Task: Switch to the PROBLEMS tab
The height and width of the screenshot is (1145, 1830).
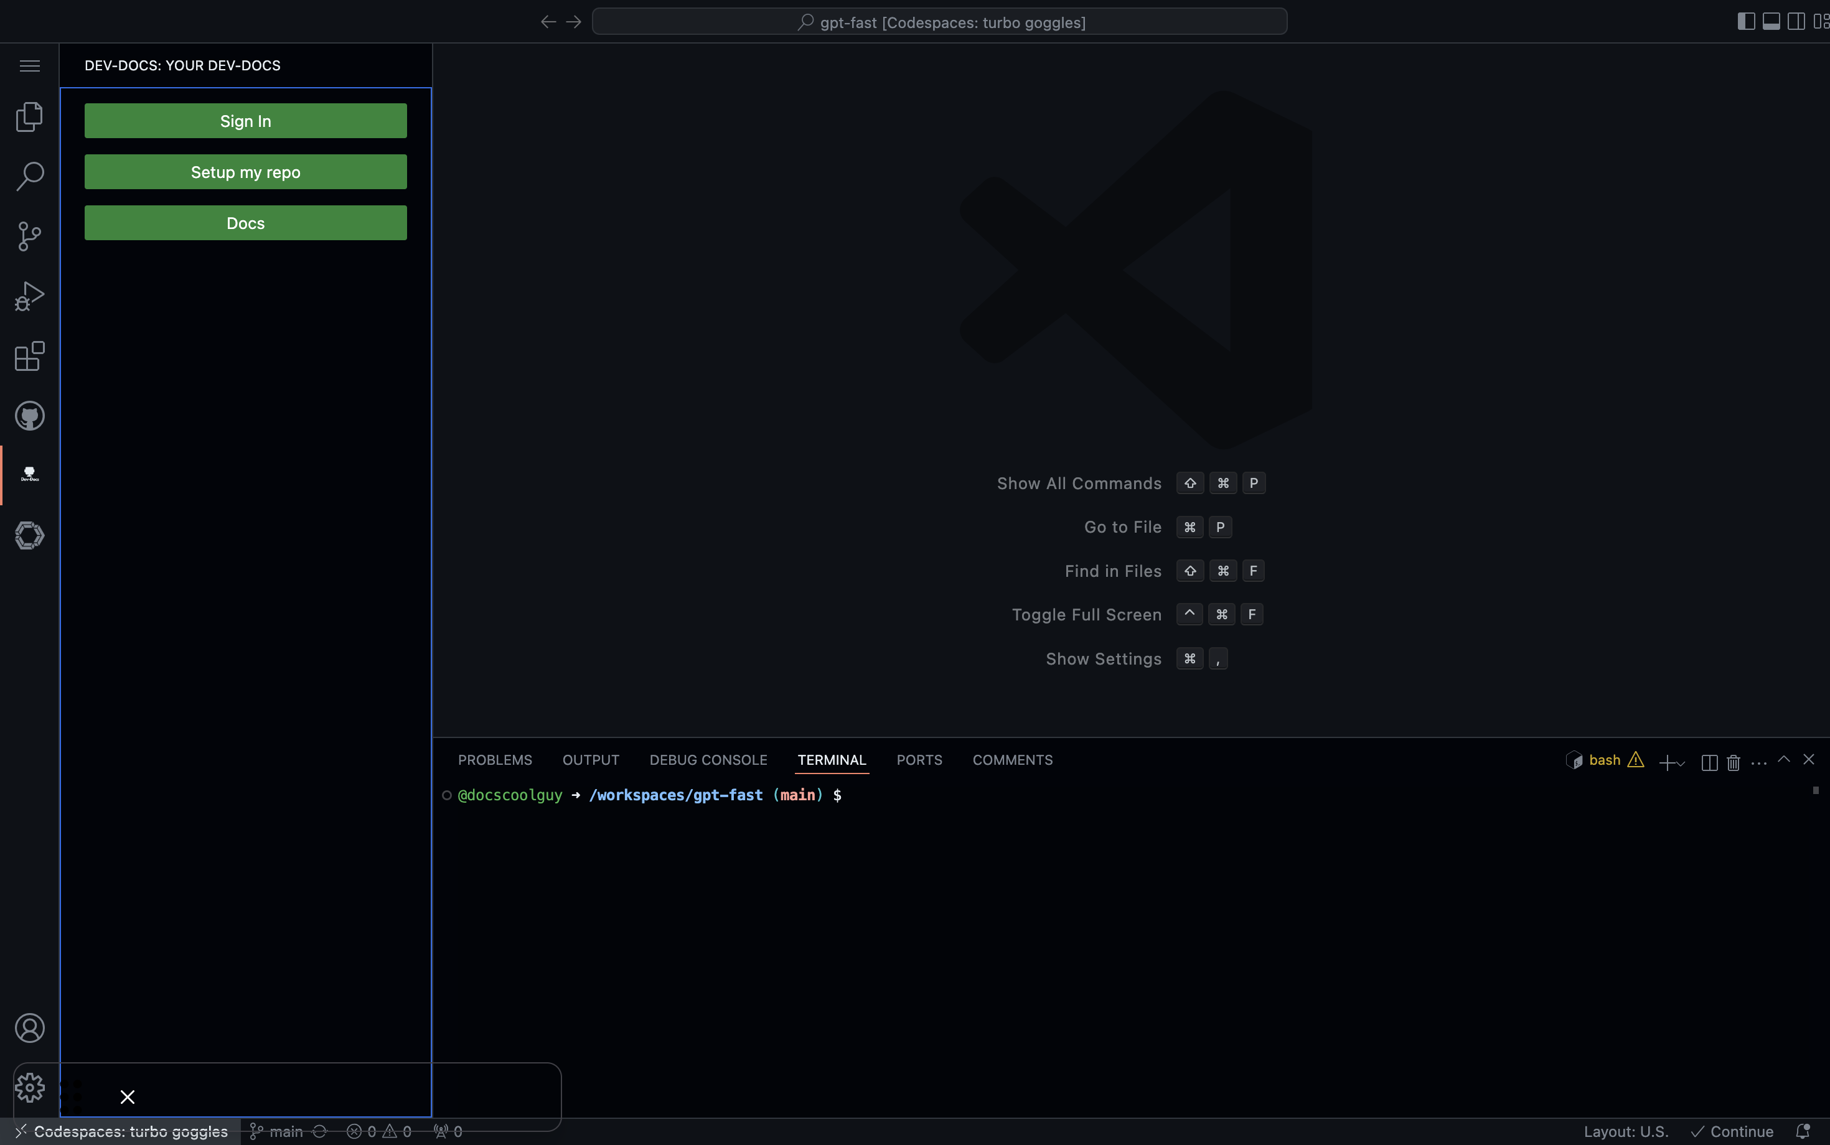Action: pyautogui.click(x=495, y=760)
